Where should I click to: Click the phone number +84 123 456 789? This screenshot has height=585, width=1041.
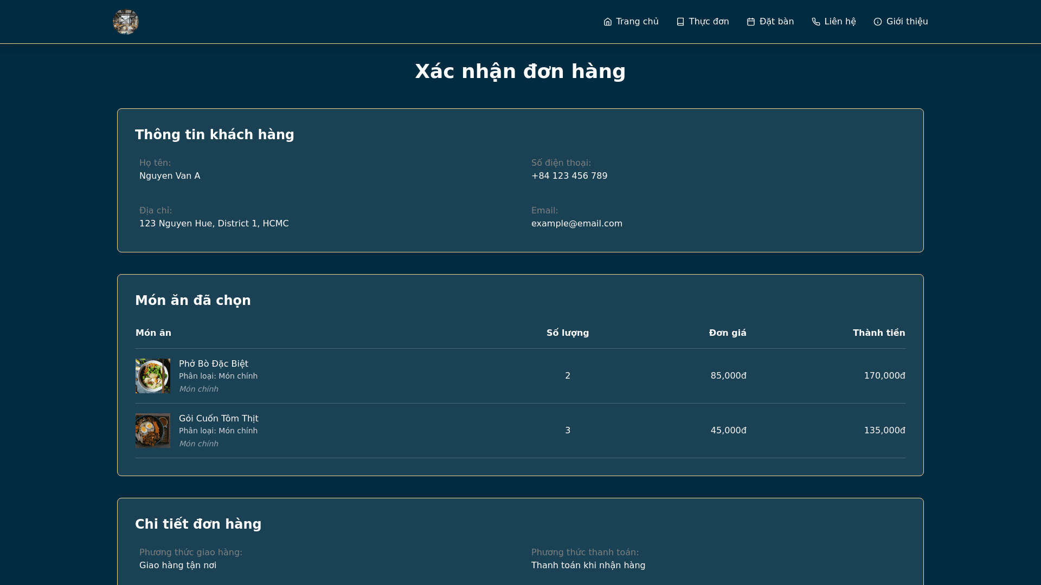(x=569, y=176)
